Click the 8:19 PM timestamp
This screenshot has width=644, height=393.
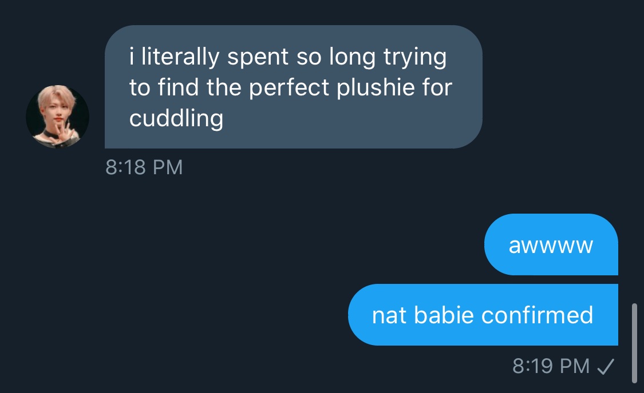click(x=551, y=366)
